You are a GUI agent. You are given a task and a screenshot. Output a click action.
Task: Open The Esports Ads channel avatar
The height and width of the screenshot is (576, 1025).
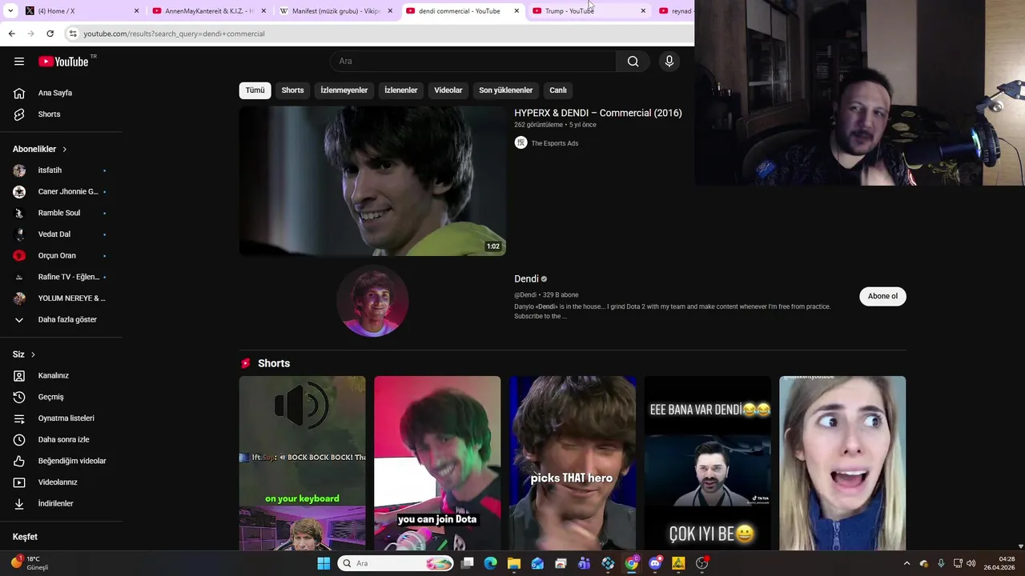[521, 143]
